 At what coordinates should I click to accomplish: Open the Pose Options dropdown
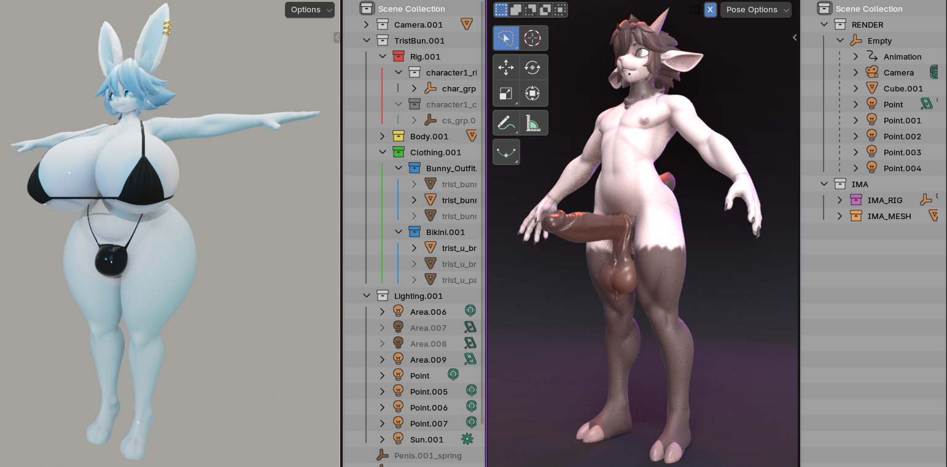point(755,10)
